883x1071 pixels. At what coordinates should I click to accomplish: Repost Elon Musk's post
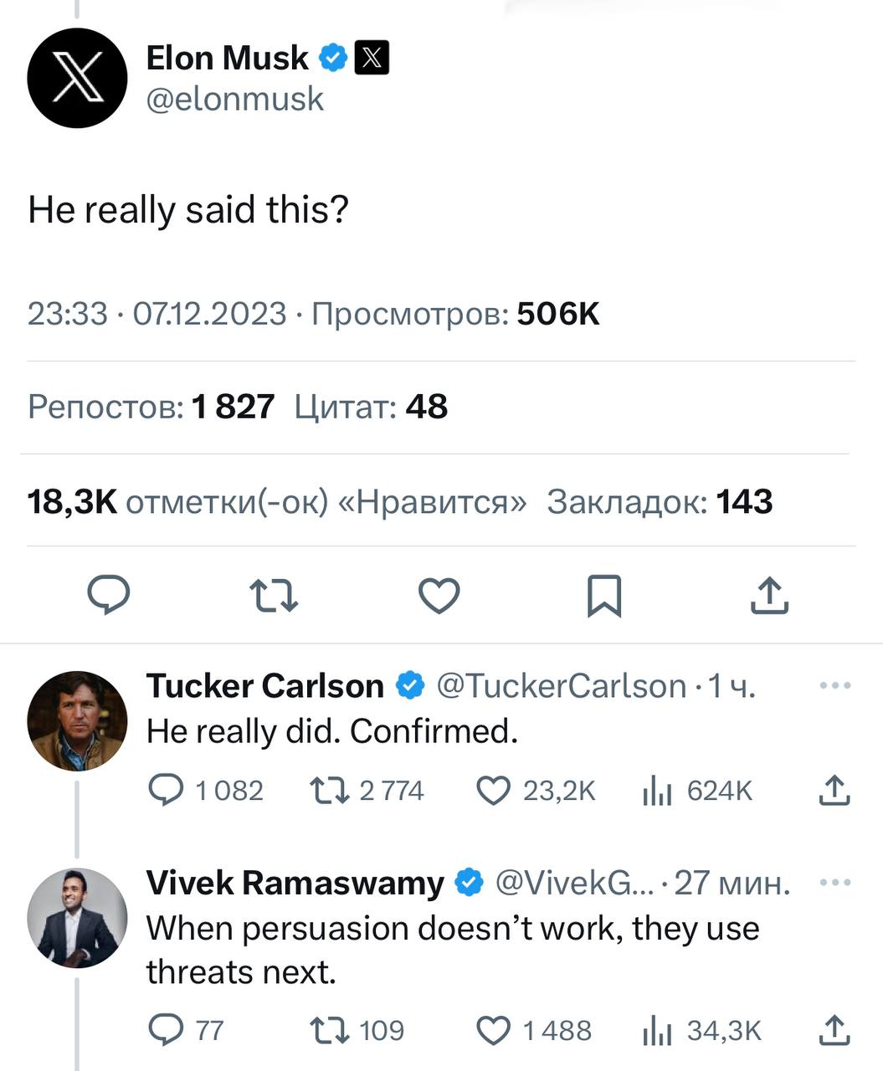274,596
